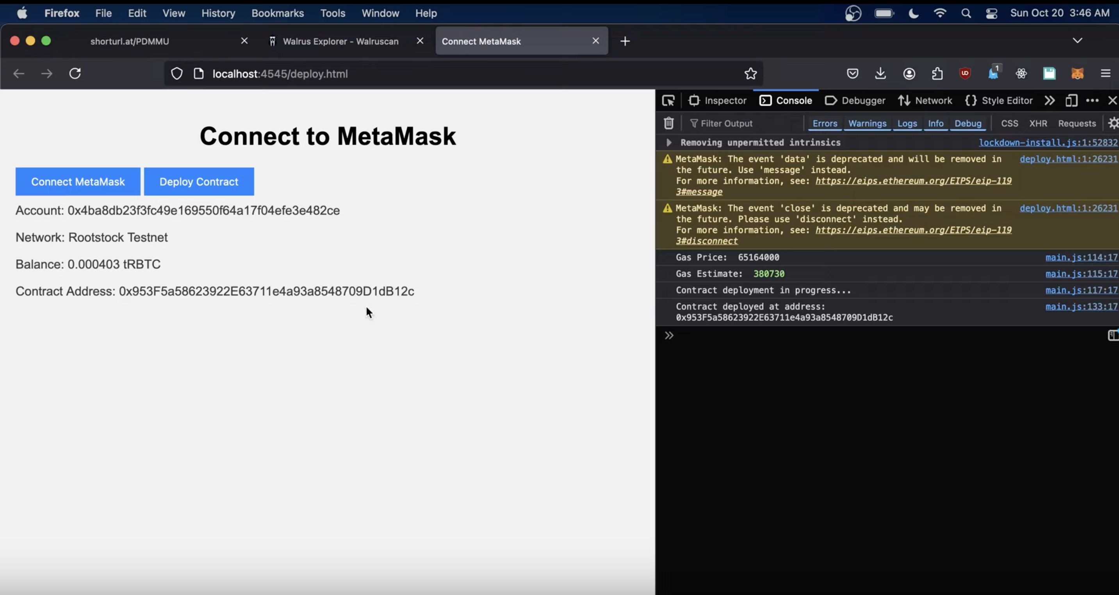This screenshot has height=595, width=1119.
Task: Open macOS Spotlight search
Action: pos(966,13)
